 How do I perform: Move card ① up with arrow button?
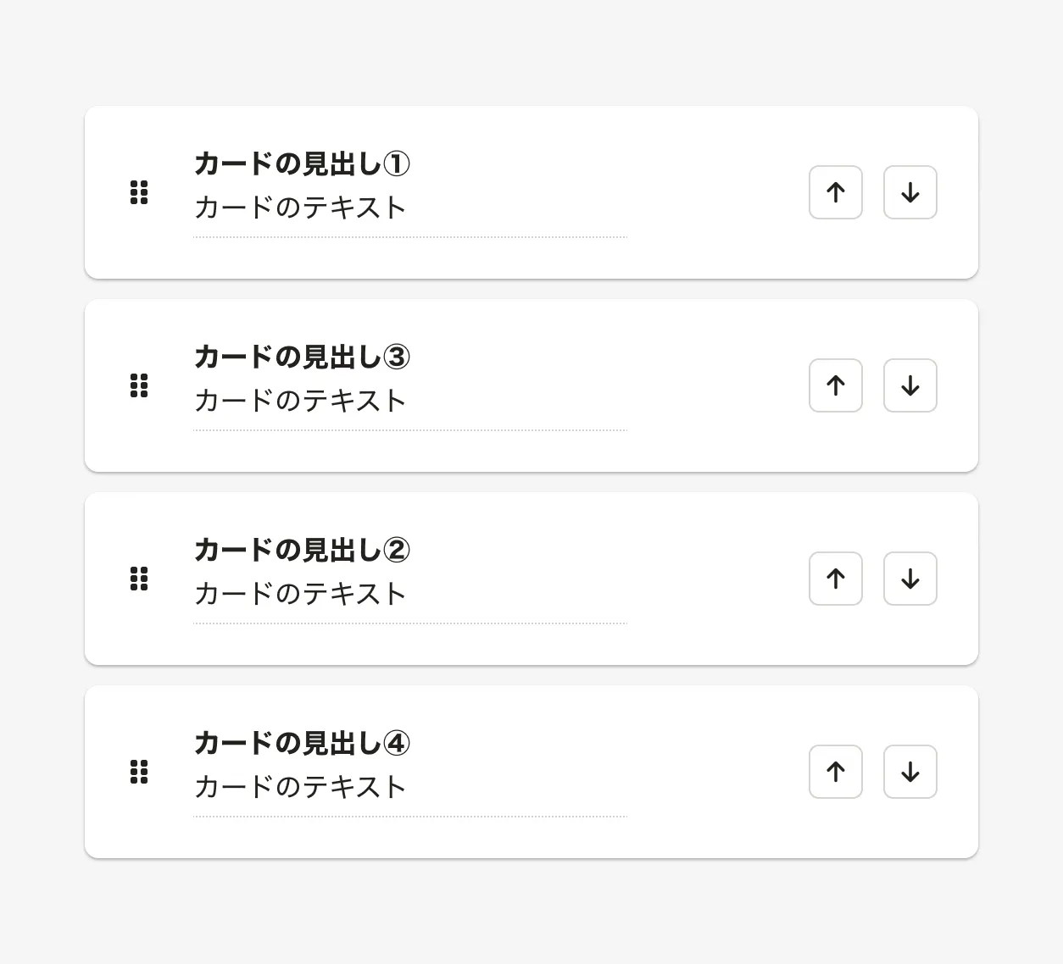[x=836, y=192]
